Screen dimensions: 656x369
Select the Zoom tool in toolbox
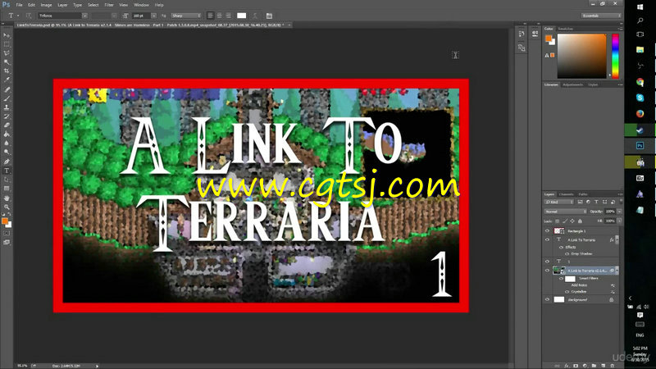[7, 207]
